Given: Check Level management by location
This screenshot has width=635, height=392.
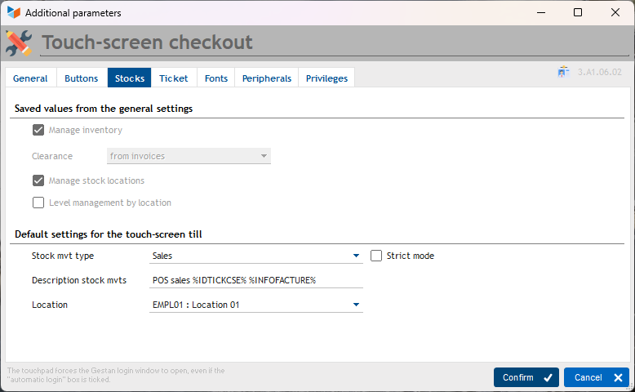Looking at the screenshot, I should click(x=38, y=203).
